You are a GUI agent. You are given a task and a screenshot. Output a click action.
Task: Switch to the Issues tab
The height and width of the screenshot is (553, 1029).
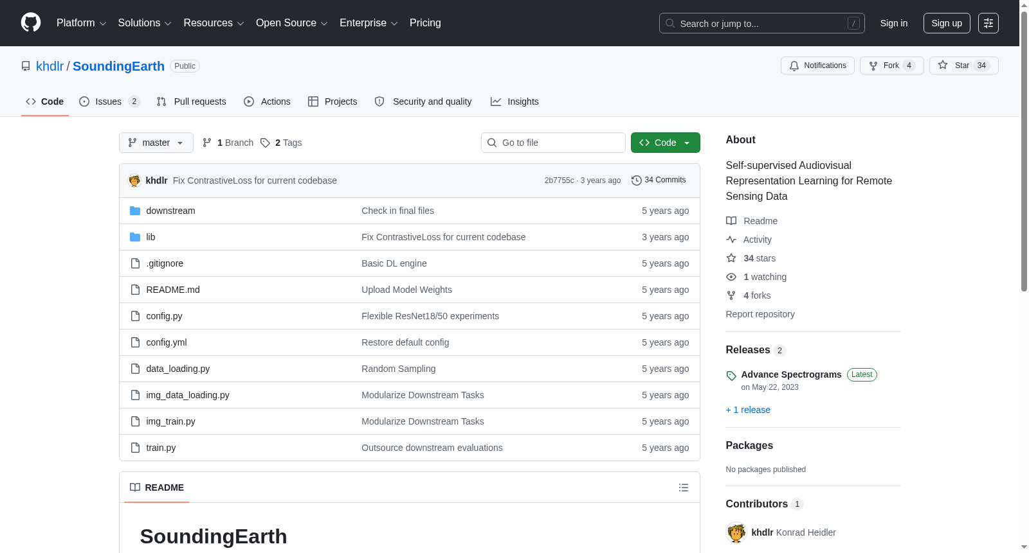coord(109,101)
